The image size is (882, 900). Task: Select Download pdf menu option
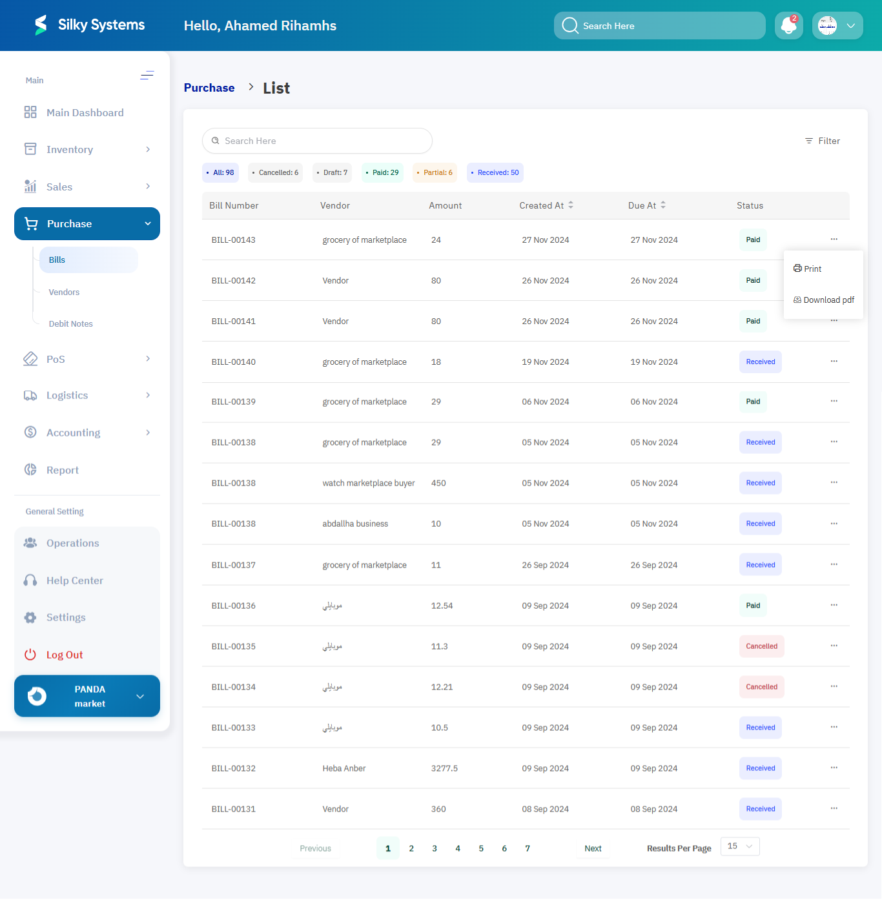tap(824, 300)
